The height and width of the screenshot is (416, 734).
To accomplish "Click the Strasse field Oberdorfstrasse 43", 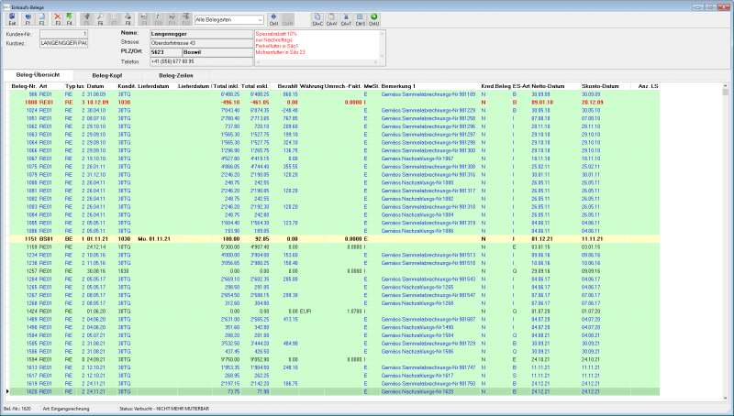I will 201,43.
